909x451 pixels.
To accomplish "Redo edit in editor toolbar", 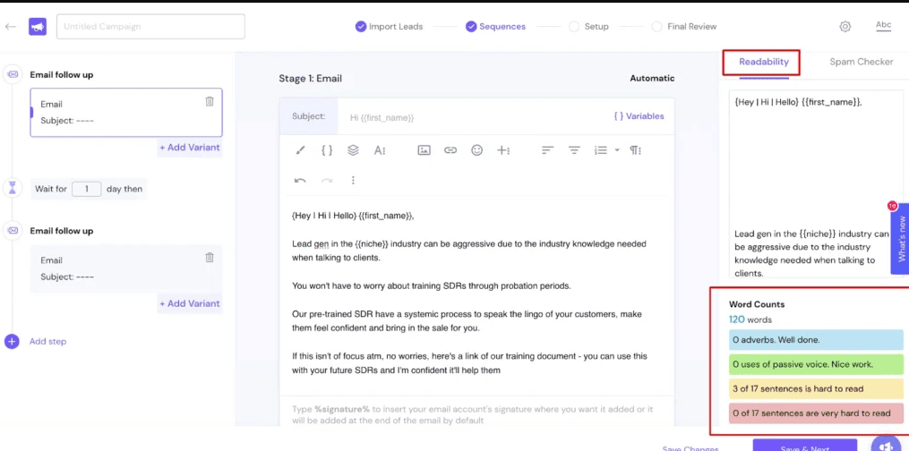I will pos(327,181).
